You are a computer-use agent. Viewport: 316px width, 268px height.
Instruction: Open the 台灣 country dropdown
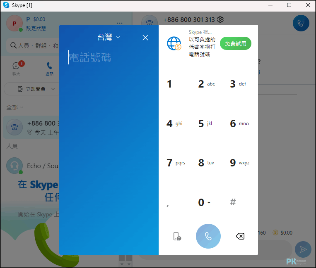[x=109, y=37]
